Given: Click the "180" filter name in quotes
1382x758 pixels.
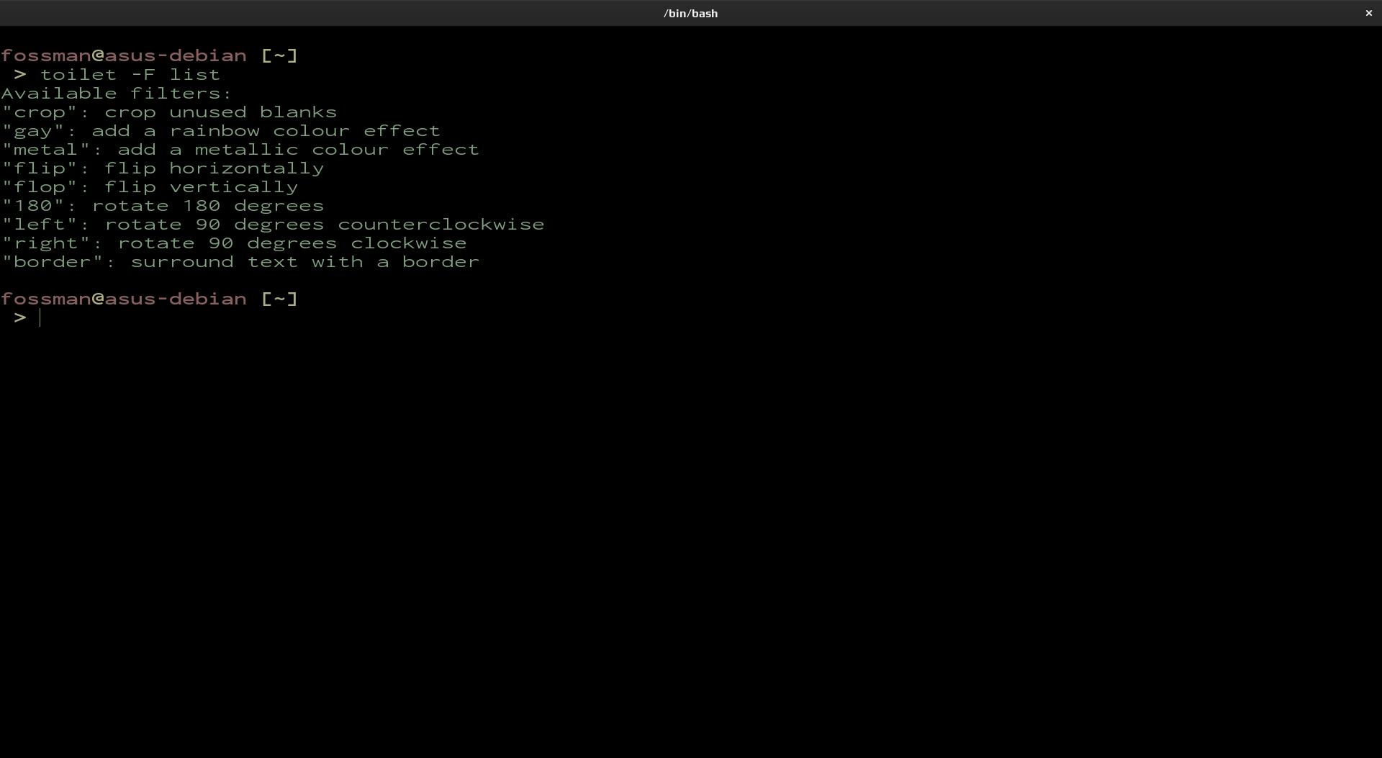Looking at the screenshot, I should (x=33, y=206).
